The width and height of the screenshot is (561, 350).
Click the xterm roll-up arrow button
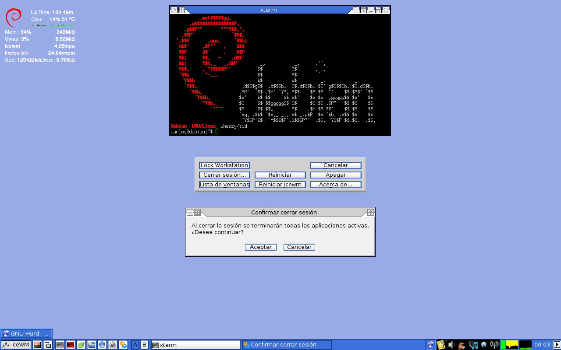pyautogui.click(x=363, y=10)
